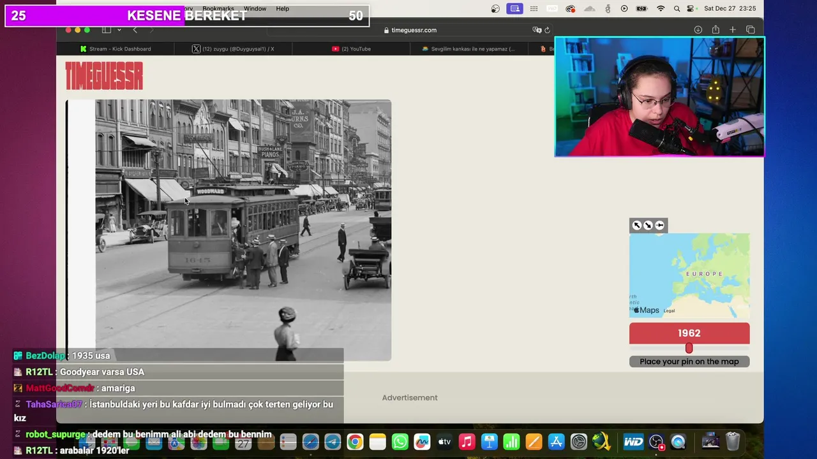Open the Window menu
This screenshot has height=459, width=817.
tap(255, 9)
